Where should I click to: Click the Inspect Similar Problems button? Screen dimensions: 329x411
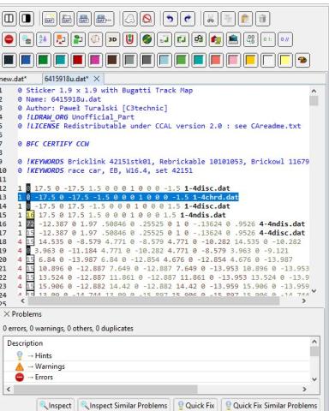(124, 405)
